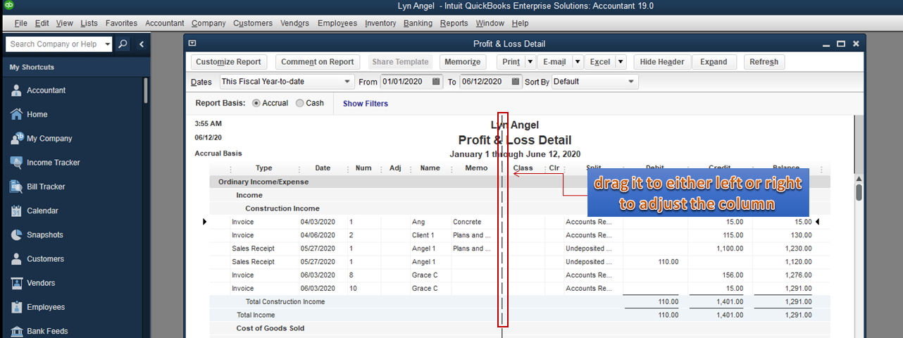
Task: Expand the Excel dropdown arrow
Action: point(621,62)
